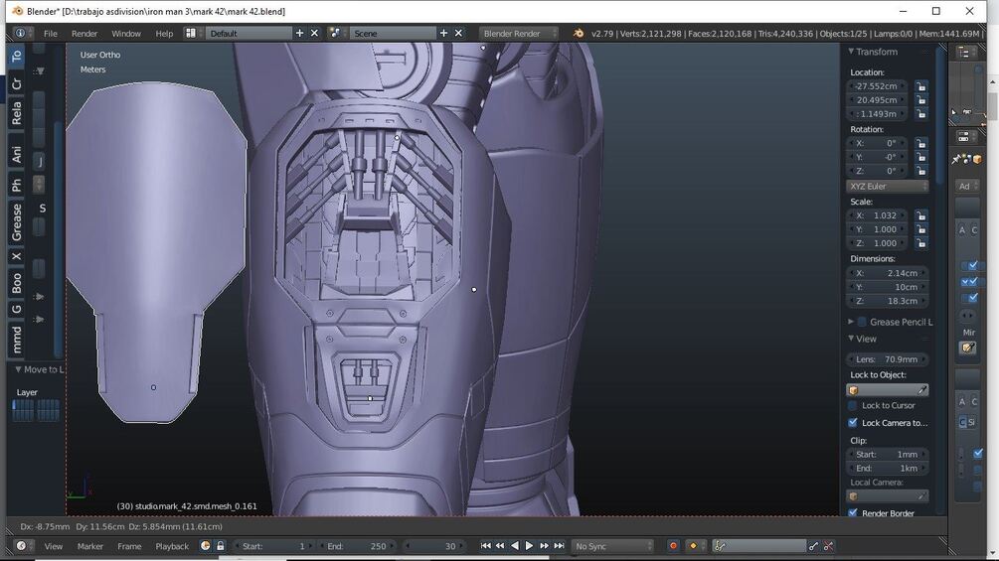Click the delete keyframes crossed-key icon
The image size is (999, 561).
click(828, 546)
